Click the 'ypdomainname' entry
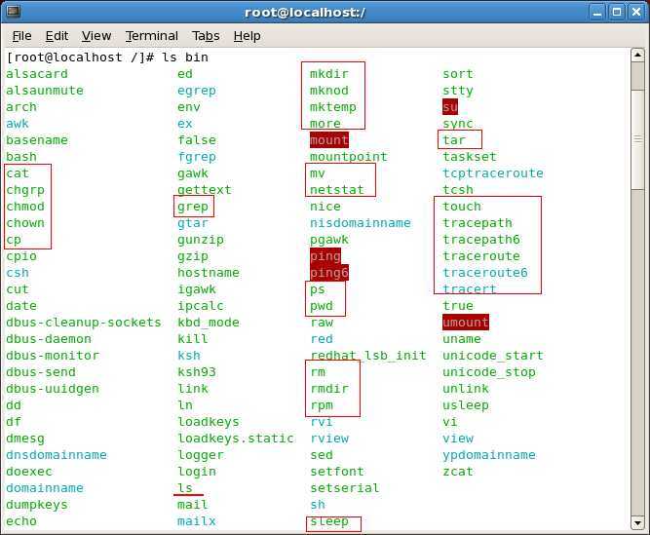The width and height of the screenshot is (650, 535). pos(489,455)
